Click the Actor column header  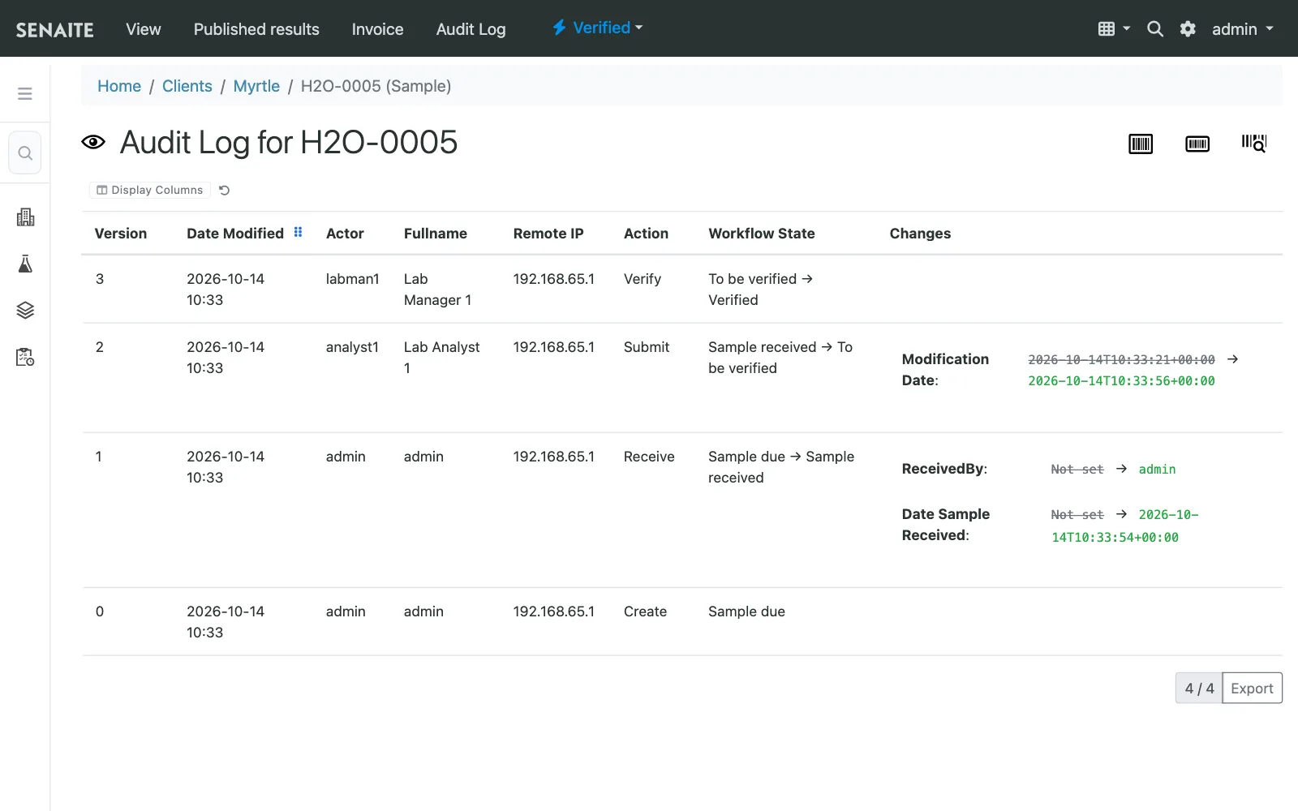coord(345,234)
